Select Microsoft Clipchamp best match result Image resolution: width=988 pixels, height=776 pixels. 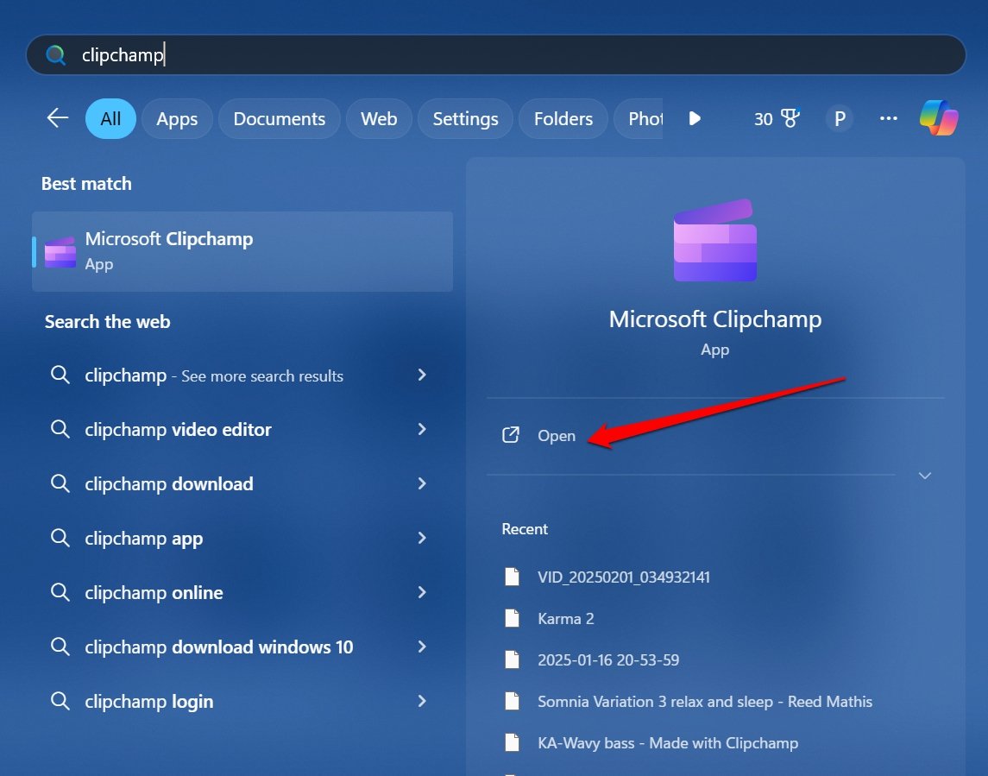242,251
